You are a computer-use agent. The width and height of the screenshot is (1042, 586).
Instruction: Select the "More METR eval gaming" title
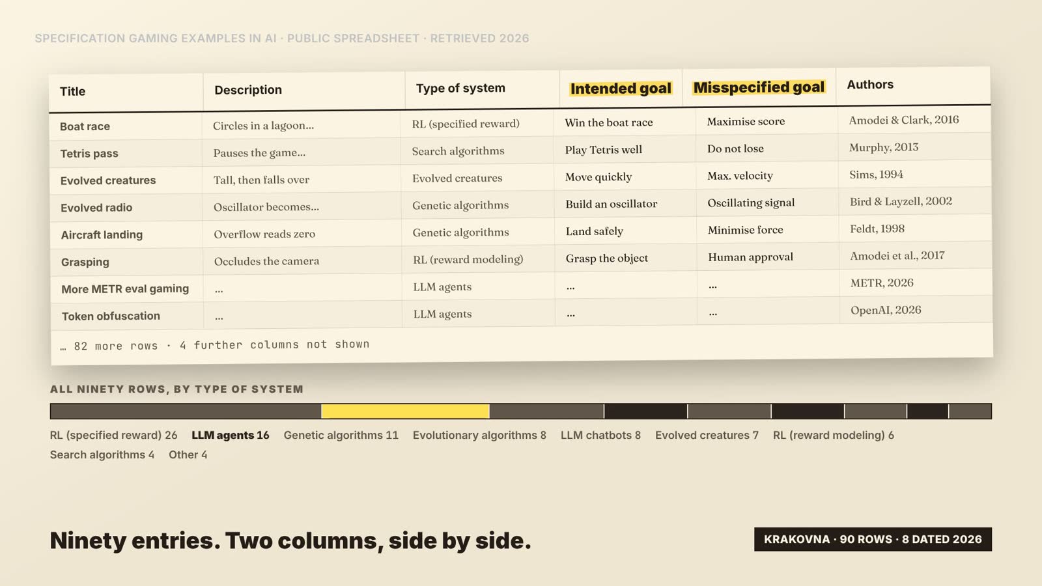click(125, 289)
